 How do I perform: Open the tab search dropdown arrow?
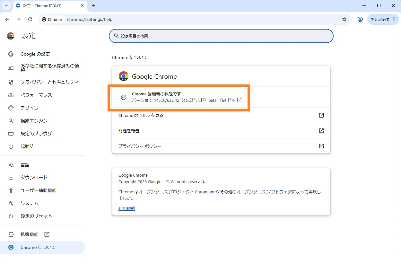click(6, 5)
